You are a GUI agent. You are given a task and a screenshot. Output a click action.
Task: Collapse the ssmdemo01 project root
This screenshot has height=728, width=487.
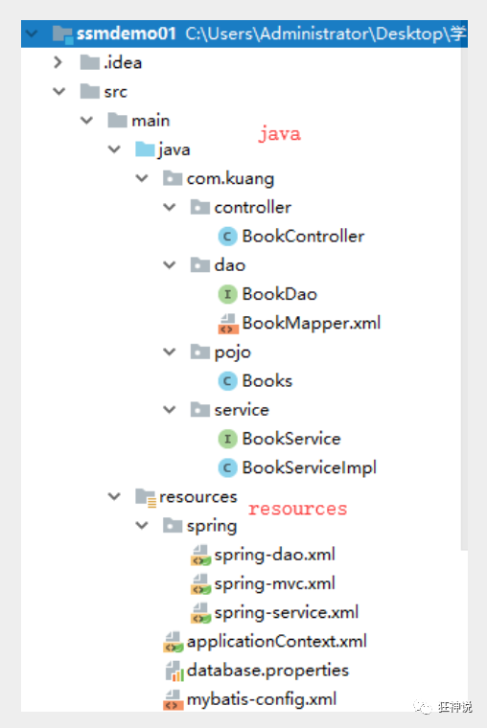click(x=32, y=34)
